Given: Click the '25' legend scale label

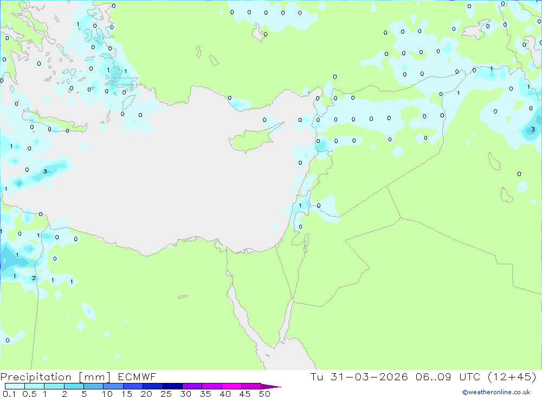Looking at the screenshot, I should (166, 394).
